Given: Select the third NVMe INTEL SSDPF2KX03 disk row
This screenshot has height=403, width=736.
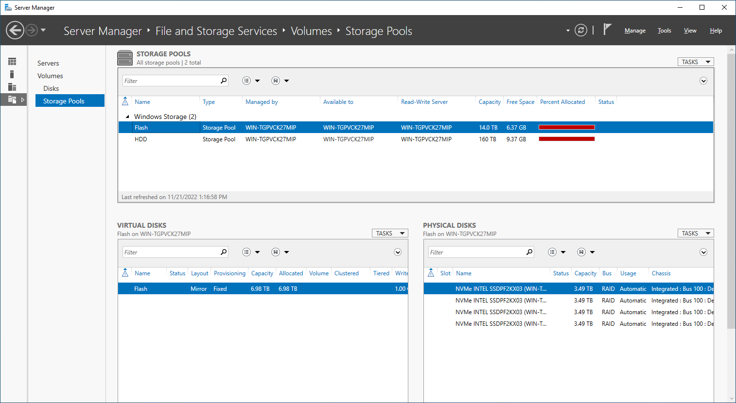Looking at the screenshot, I should (x=569, y=312).
